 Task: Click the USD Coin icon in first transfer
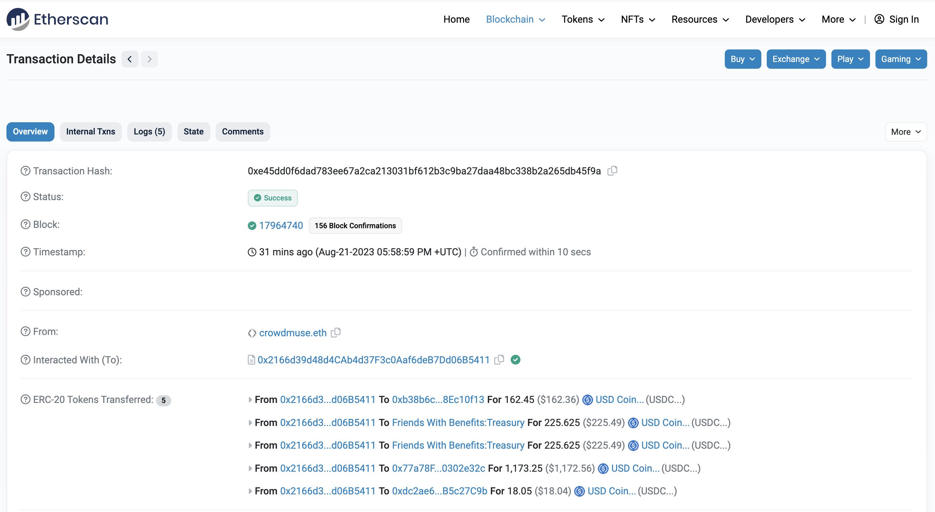(x=587, y=400)
